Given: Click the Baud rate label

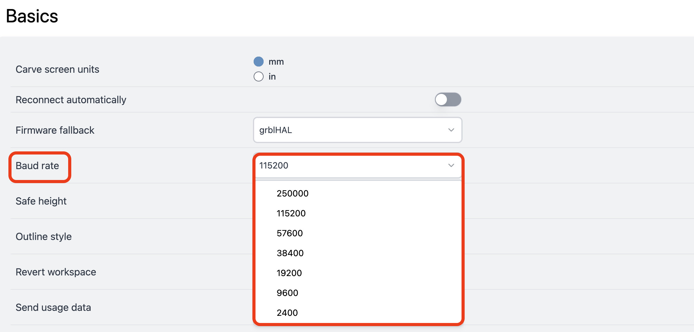Looking at the screenshot, I should (x=37, y=166).
